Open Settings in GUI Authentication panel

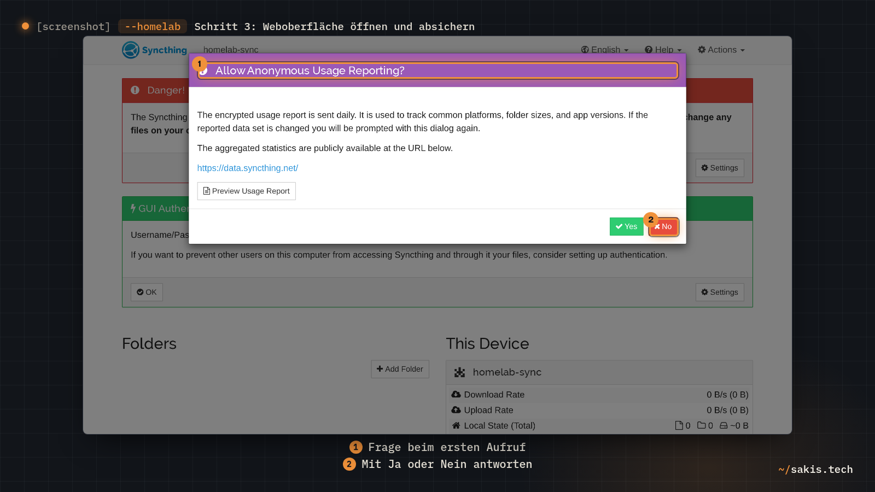coord(720,292)
